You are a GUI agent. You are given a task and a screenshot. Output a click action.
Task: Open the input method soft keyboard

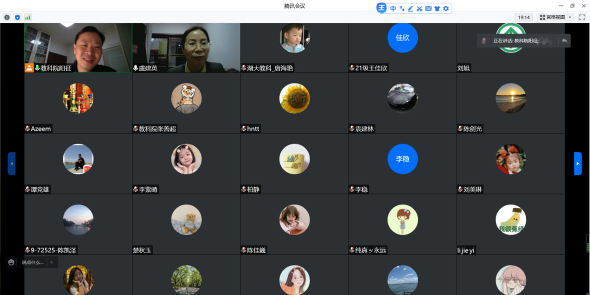[428, 8]
